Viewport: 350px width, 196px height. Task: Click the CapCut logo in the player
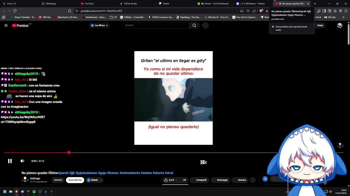[x=204, y=162]
